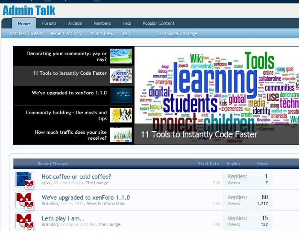Click the xenForo logo thumbnail in the slider
The height and width of the screenshot is (235, 299).
(x=121, y=95)
